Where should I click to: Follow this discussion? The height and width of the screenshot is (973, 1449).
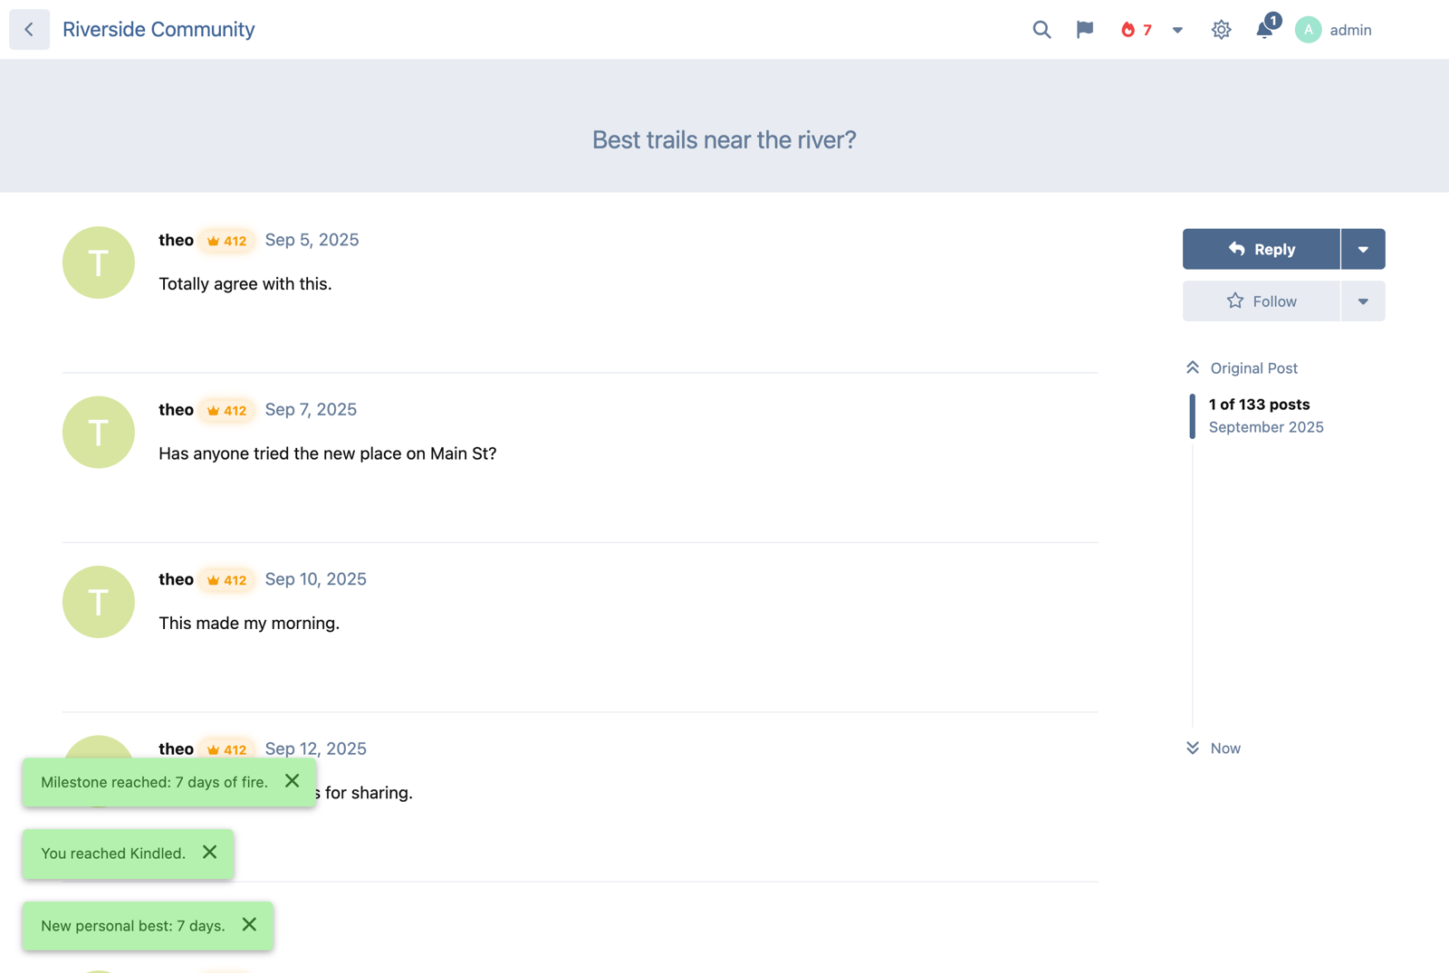pos(1262,301)
